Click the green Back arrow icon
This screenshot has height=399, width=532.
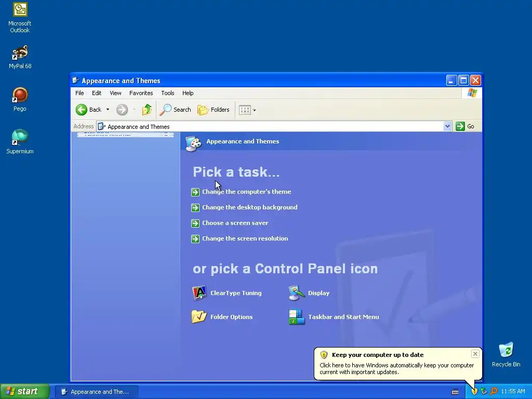82,110
